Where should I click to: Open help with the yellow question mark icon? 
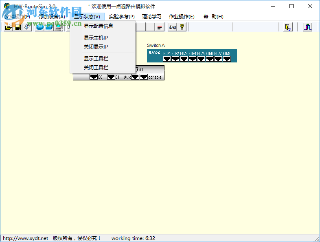182,27
